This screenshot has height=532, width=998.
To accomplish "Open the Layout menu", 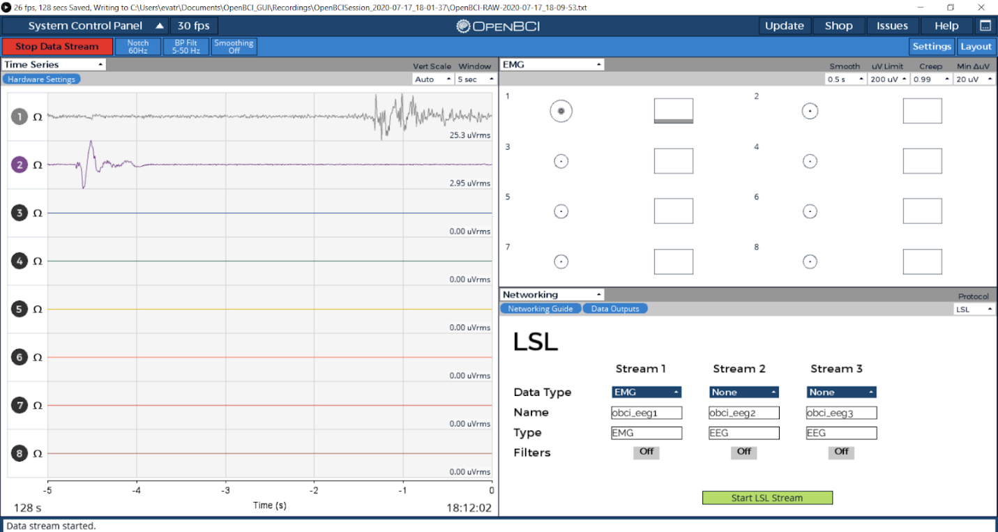I will tap(976, 46).
